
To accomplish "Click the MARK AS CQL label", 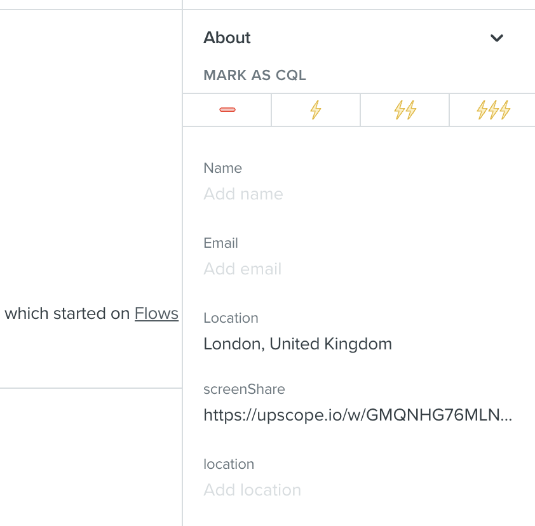I will [255, 75].
